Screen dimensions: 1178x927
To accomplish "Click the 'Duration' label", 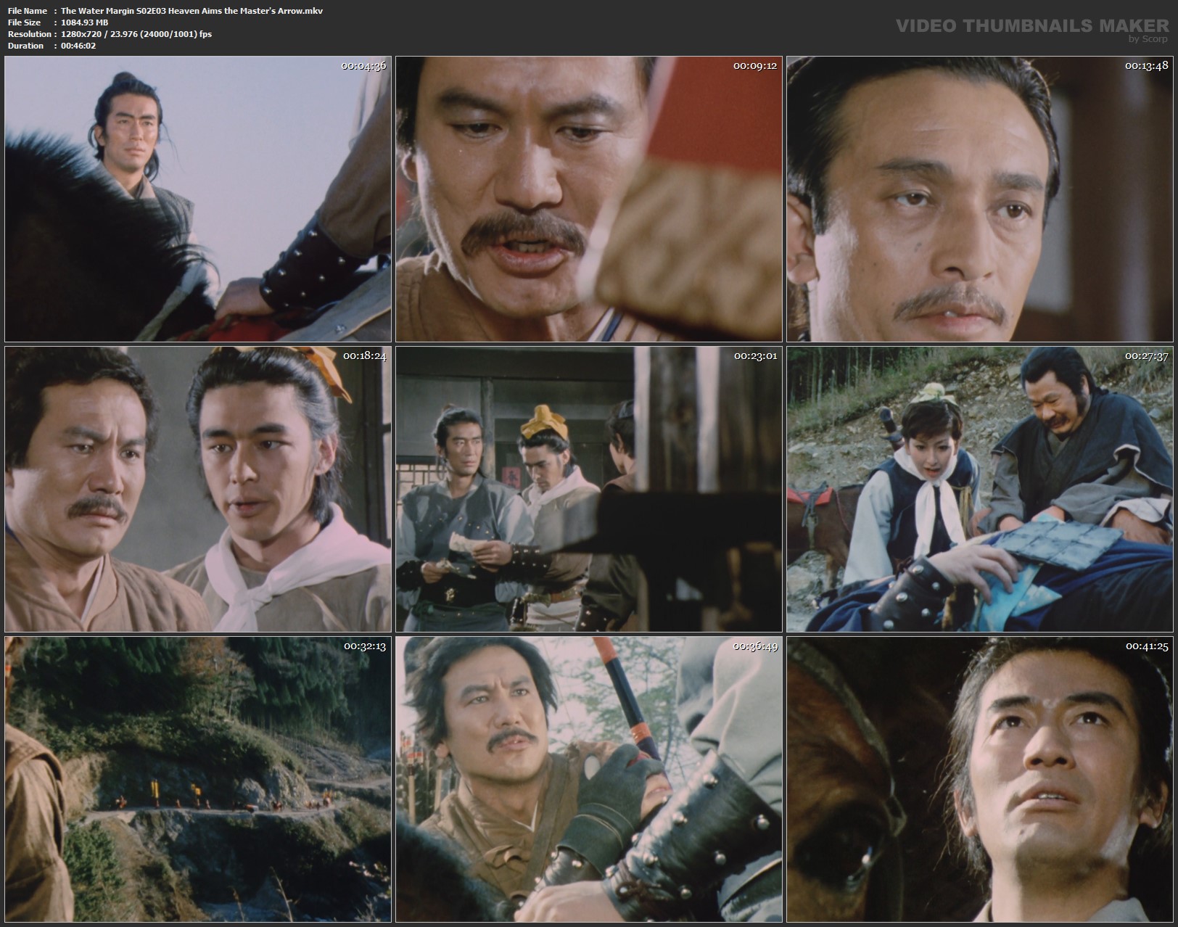I will tap(25, 46).
